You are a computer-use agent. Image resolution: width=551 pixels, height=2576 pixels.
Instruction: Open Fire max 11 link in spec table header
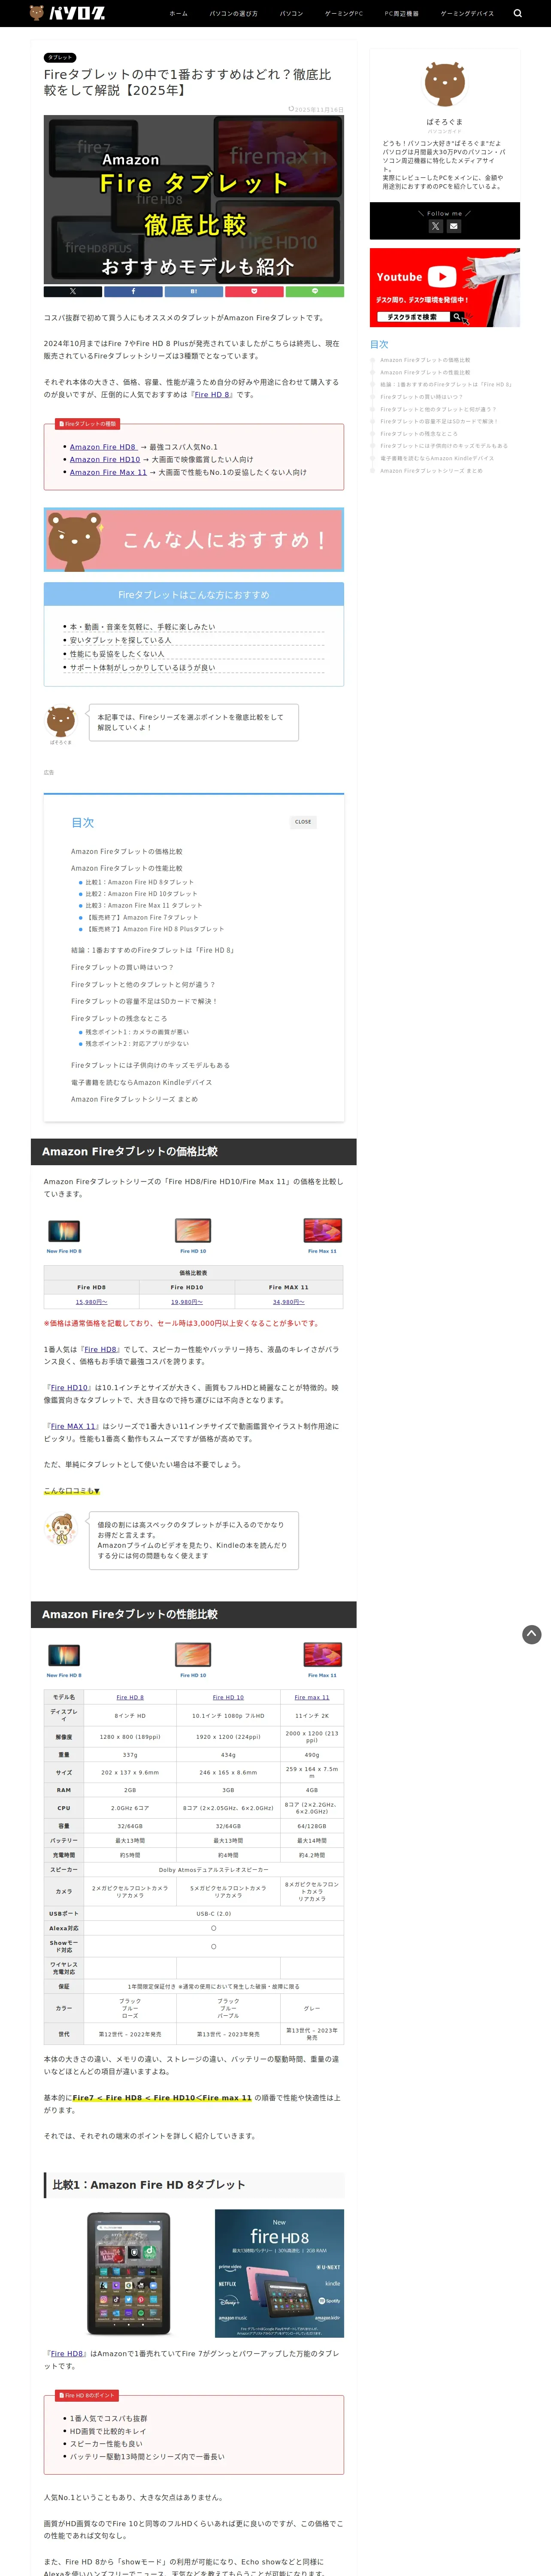(x=312, y=1697)
